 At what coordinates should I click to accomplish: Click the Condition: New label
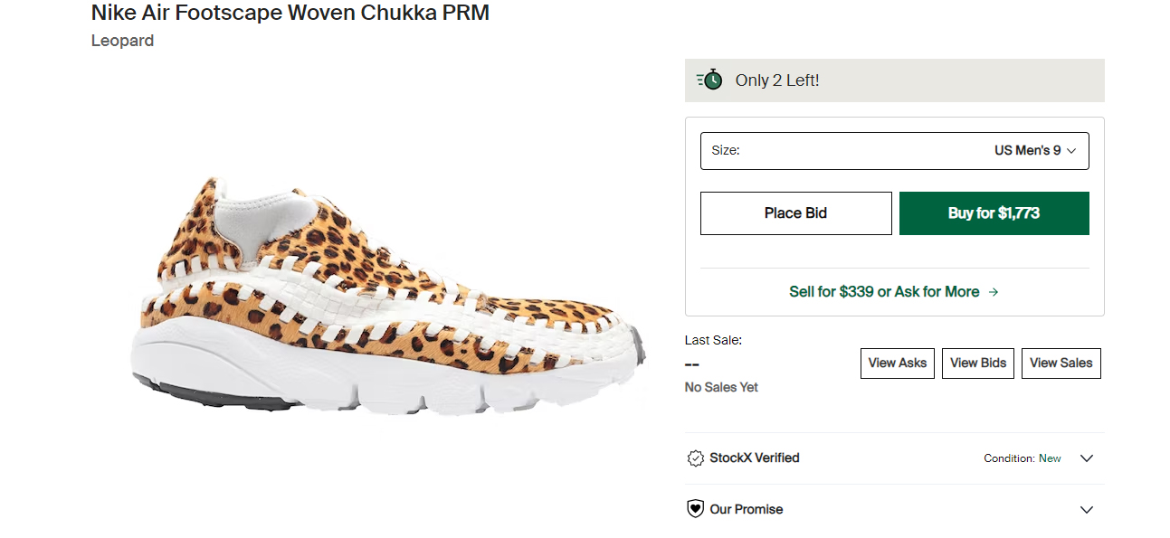pos(1023,458)
